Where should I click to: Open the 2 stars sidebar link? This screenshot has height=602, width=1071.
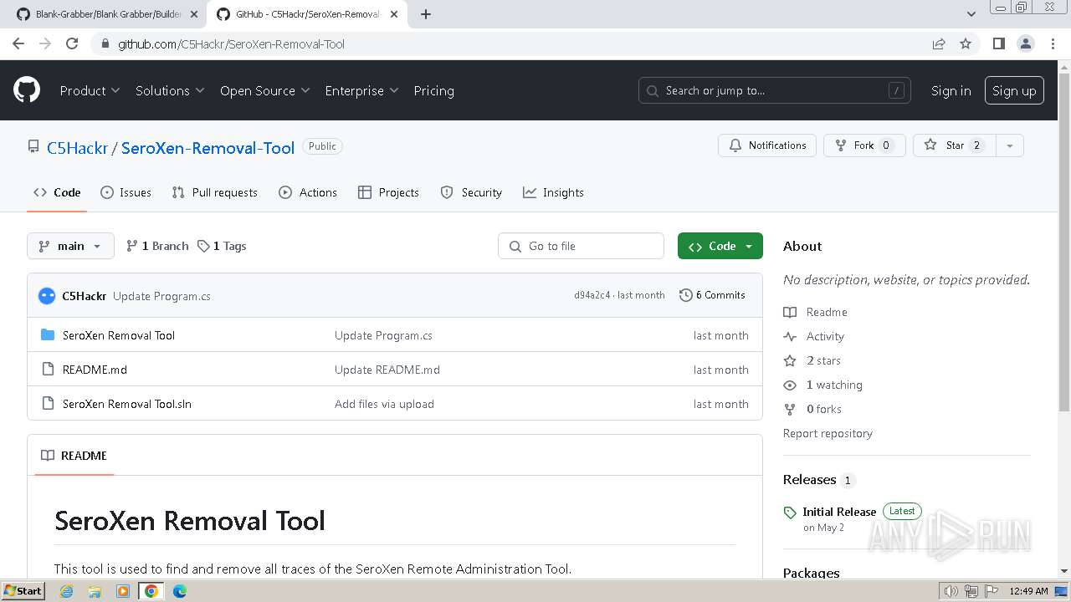click(823, 360)
